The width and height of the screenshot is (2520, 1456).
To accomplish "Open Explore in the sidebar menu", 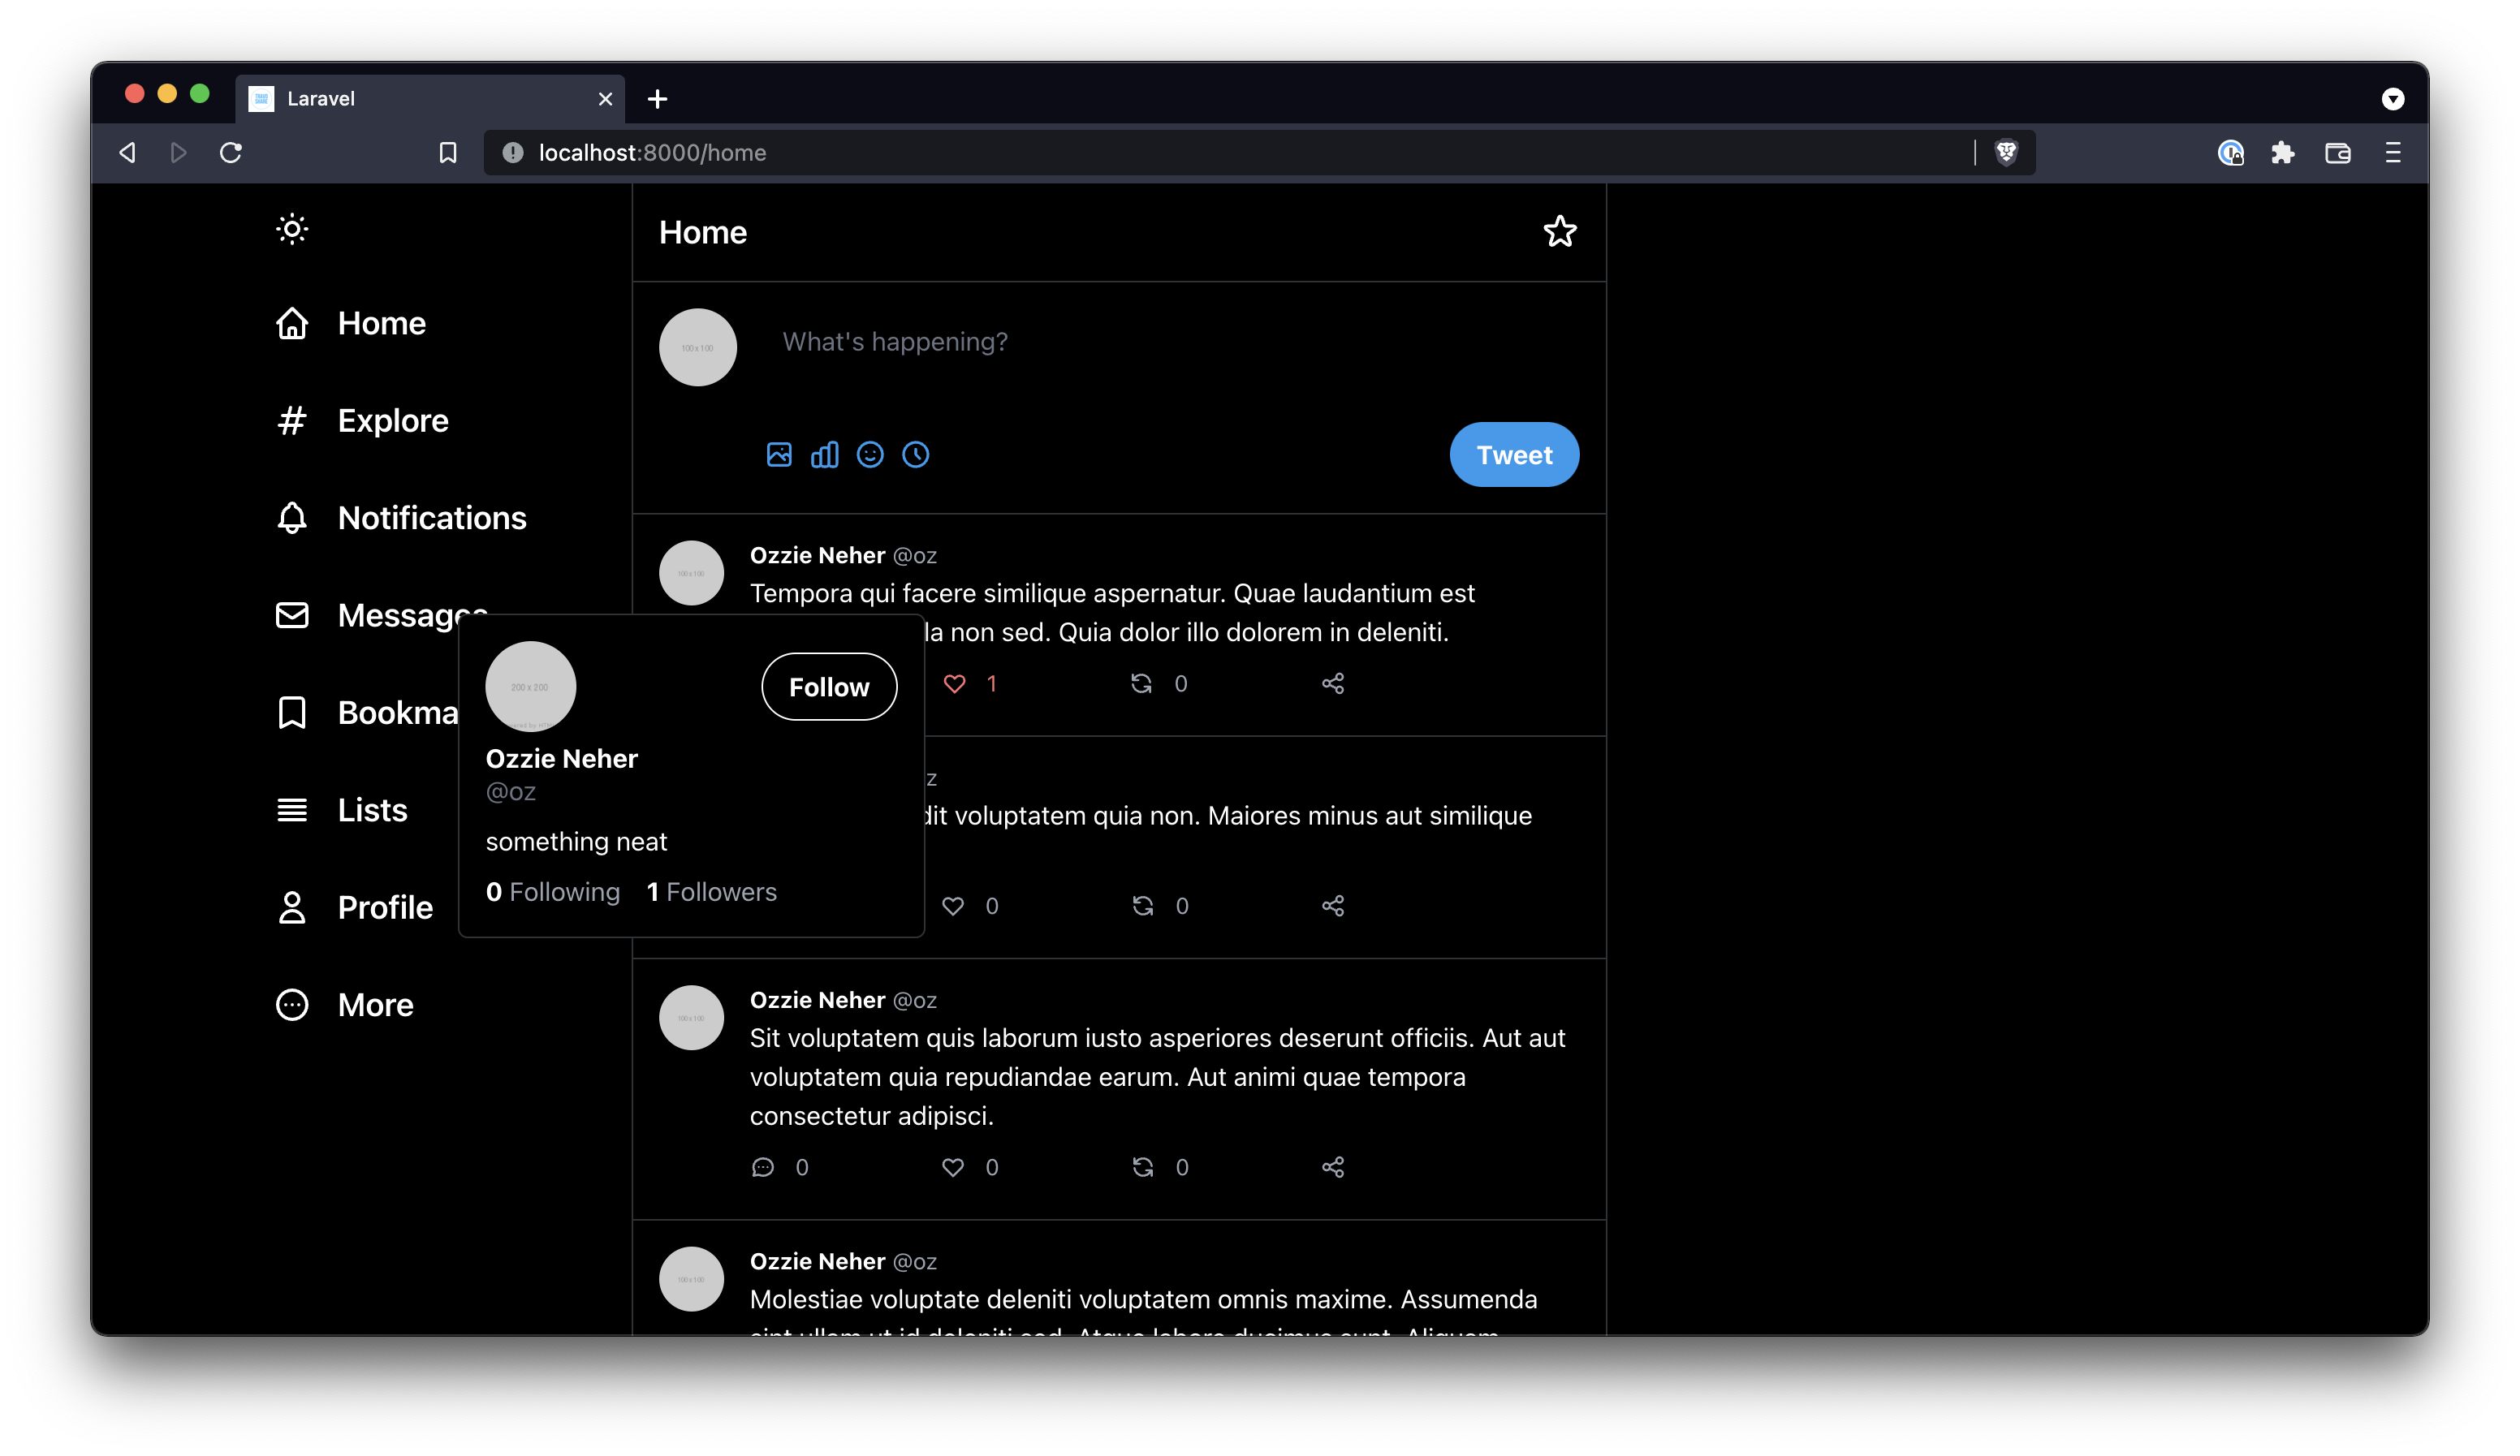I will click(392, 421).
